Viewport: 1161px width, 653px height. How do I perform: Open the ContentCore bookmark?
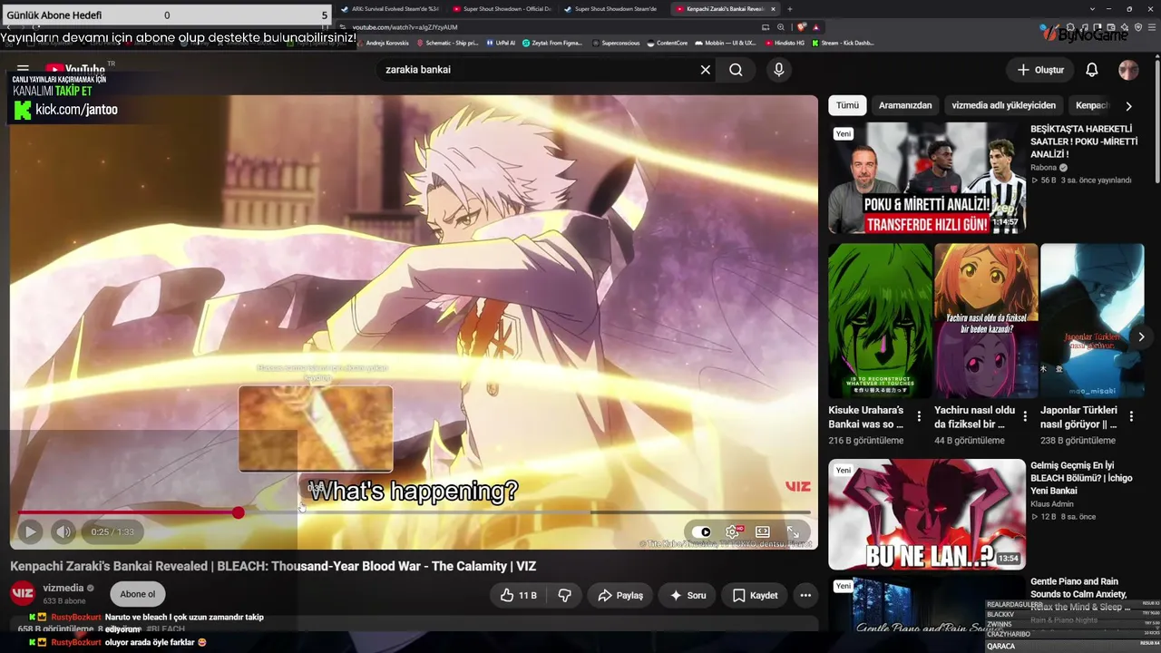tap(668, 43)
